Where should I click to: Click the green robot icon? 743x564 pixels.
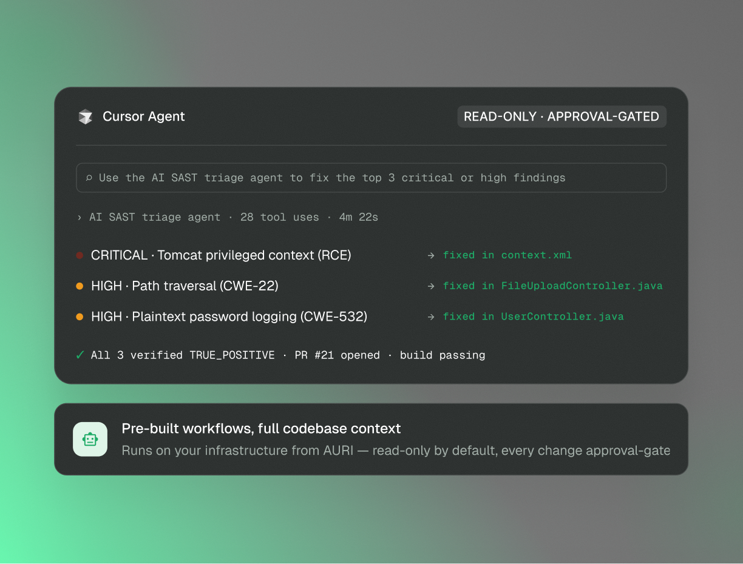(90, 439)
